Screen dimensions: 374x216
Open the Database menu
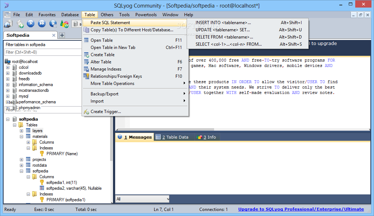tap(70, 15)
